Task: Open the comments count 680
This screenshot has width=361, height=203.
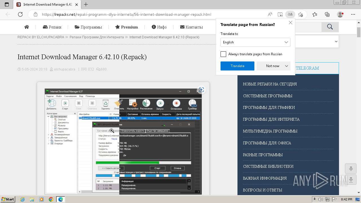Action: click(102, 69)
